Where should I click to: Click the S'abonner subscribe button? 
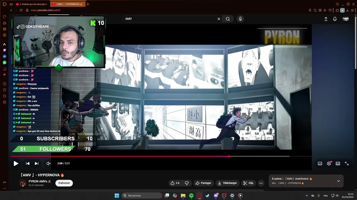click(64, 183)
